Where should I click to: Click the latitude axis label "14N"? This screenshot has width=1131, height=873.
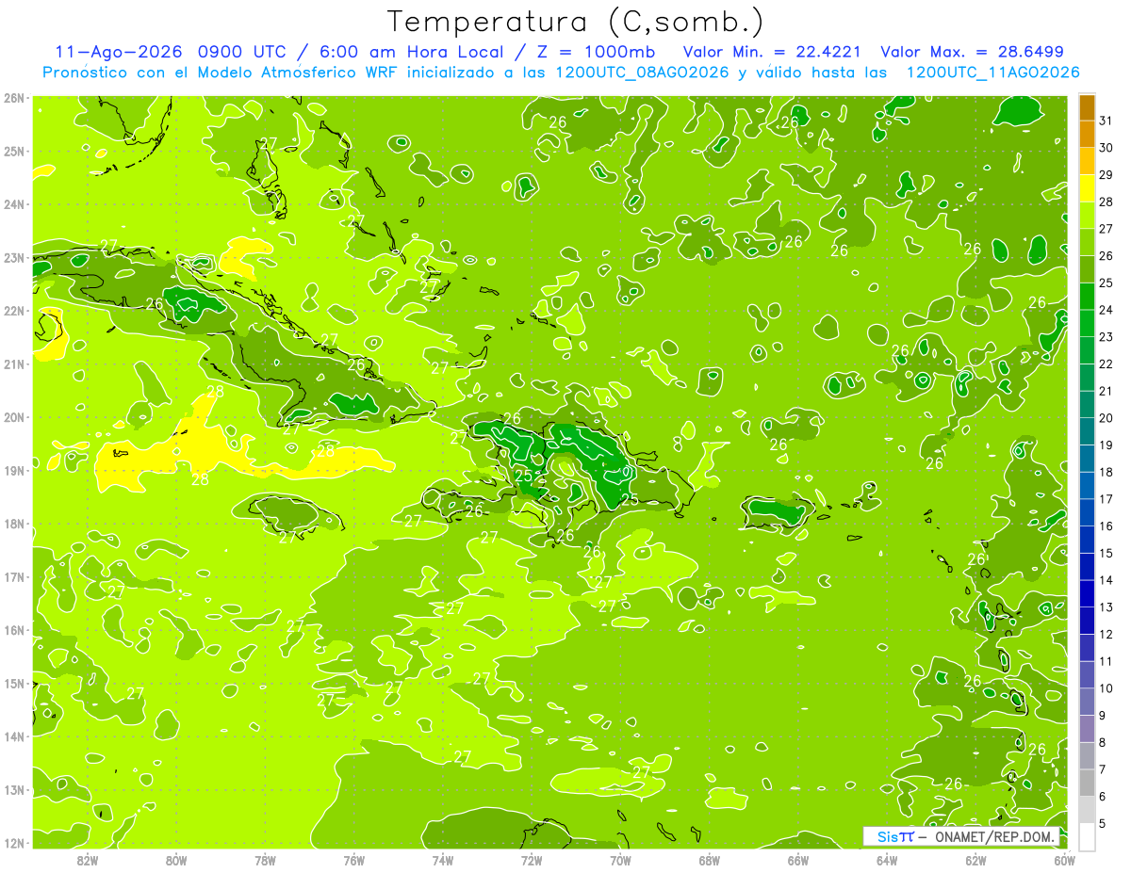coord(14,736)
